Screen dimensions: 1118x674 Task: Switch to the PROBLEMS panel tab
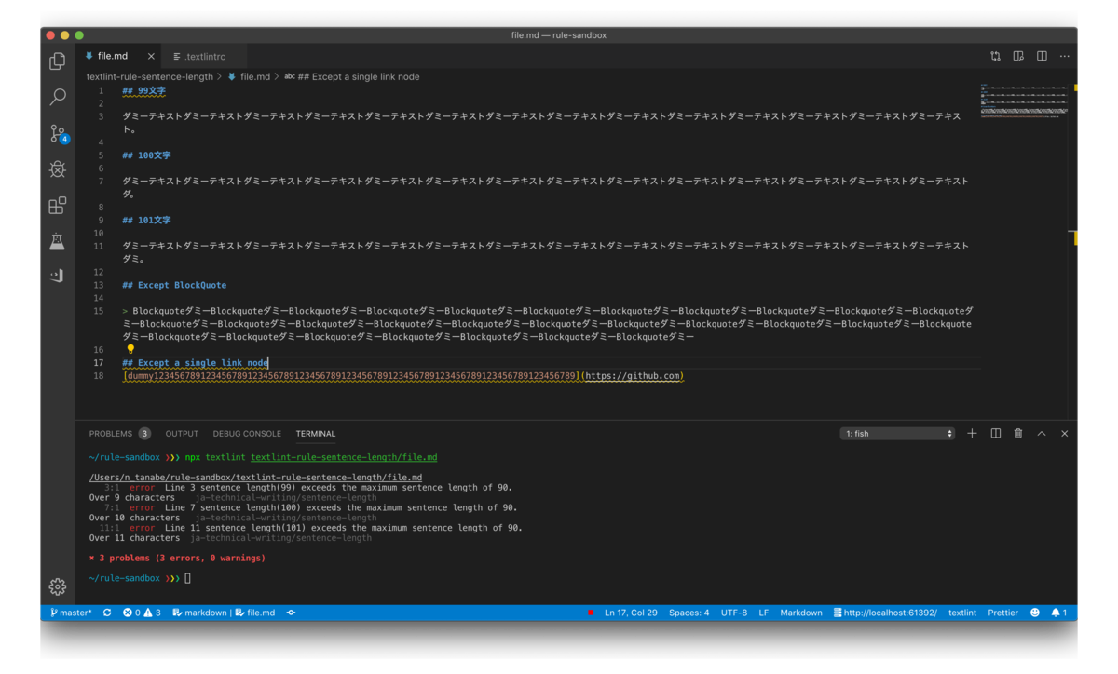pos(119,434)
